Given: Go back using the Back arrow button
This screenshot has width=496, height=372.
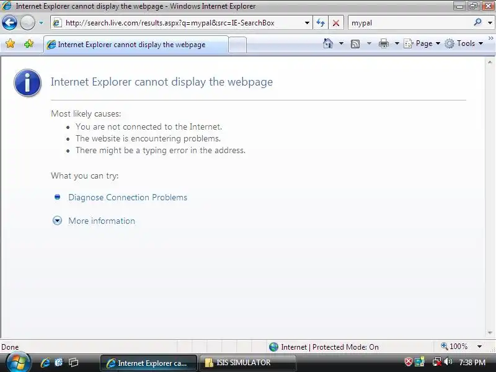Looking at the screenshot, I should pyautogui.click(x=9, y=23).
